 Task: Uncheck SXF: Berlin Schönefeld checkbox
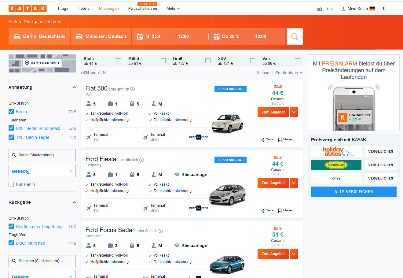point(11,128)
